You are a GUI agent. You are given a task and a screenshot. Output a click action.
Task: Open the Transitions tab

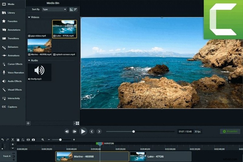click(13, 38)
